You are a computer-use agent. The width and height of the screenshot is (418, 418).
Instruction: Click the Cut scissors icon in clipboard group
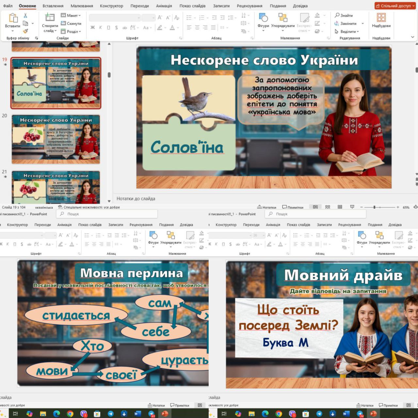click(25, 16)
